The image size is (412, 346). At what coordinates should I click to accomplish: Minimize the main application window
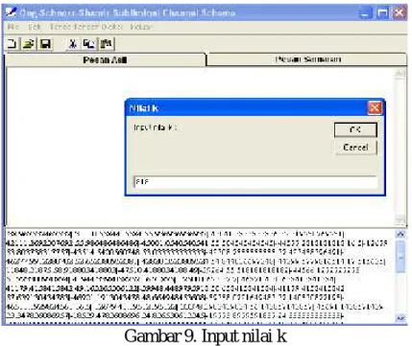[365, 13]
